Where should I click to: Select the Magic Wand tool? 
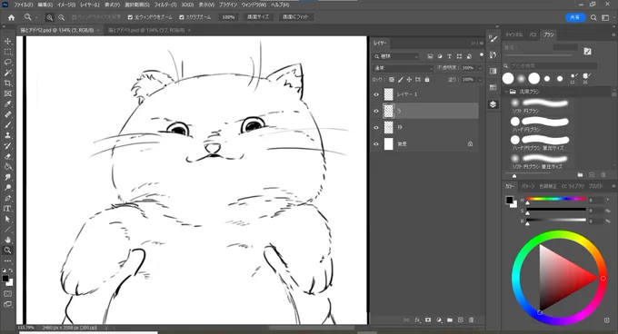tap(7, 73)
